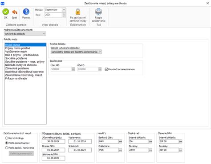Click the Splatnosti date field
Image resolution: width=211 pixels, height=164 pixels.
pos(80,150)
